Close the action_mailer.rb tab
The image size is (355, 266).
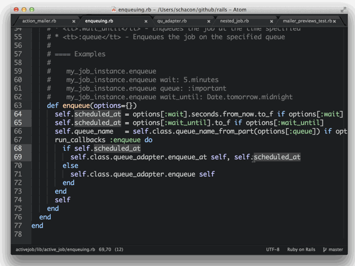(73, 21)
